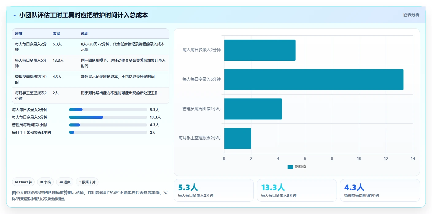Click the progress bar for 管理员每周纠错1小时
Screen dimensions: 432x214
(108, 125)
